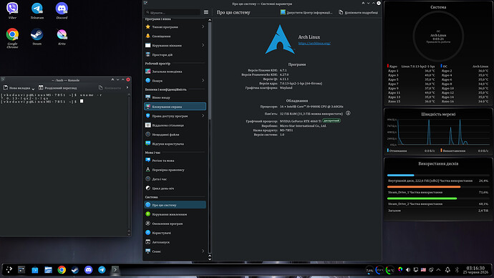Select Про цю систему in the sidebar

175,205
